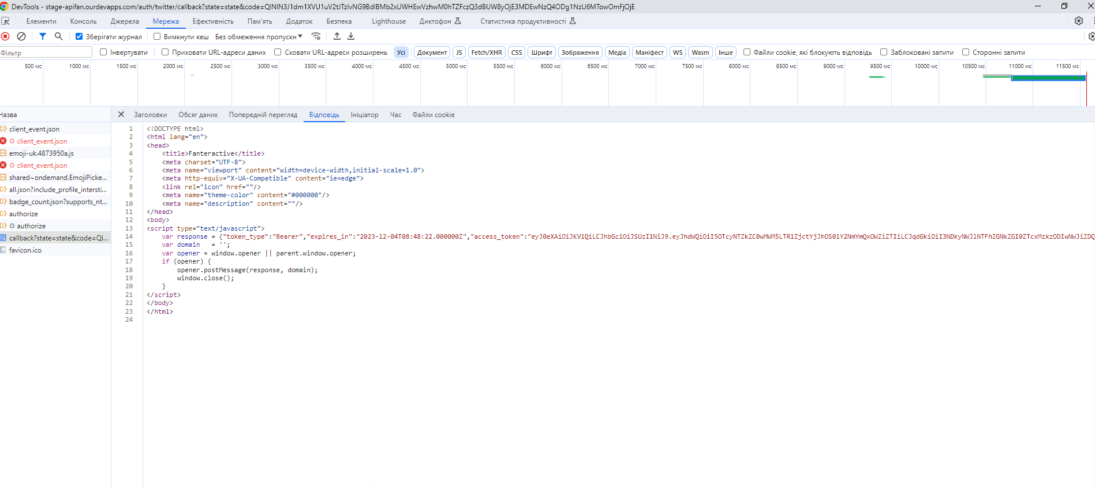The image size is (1095, 489).
Task: Select the Відповідь tab
Action: click(324, 115)
